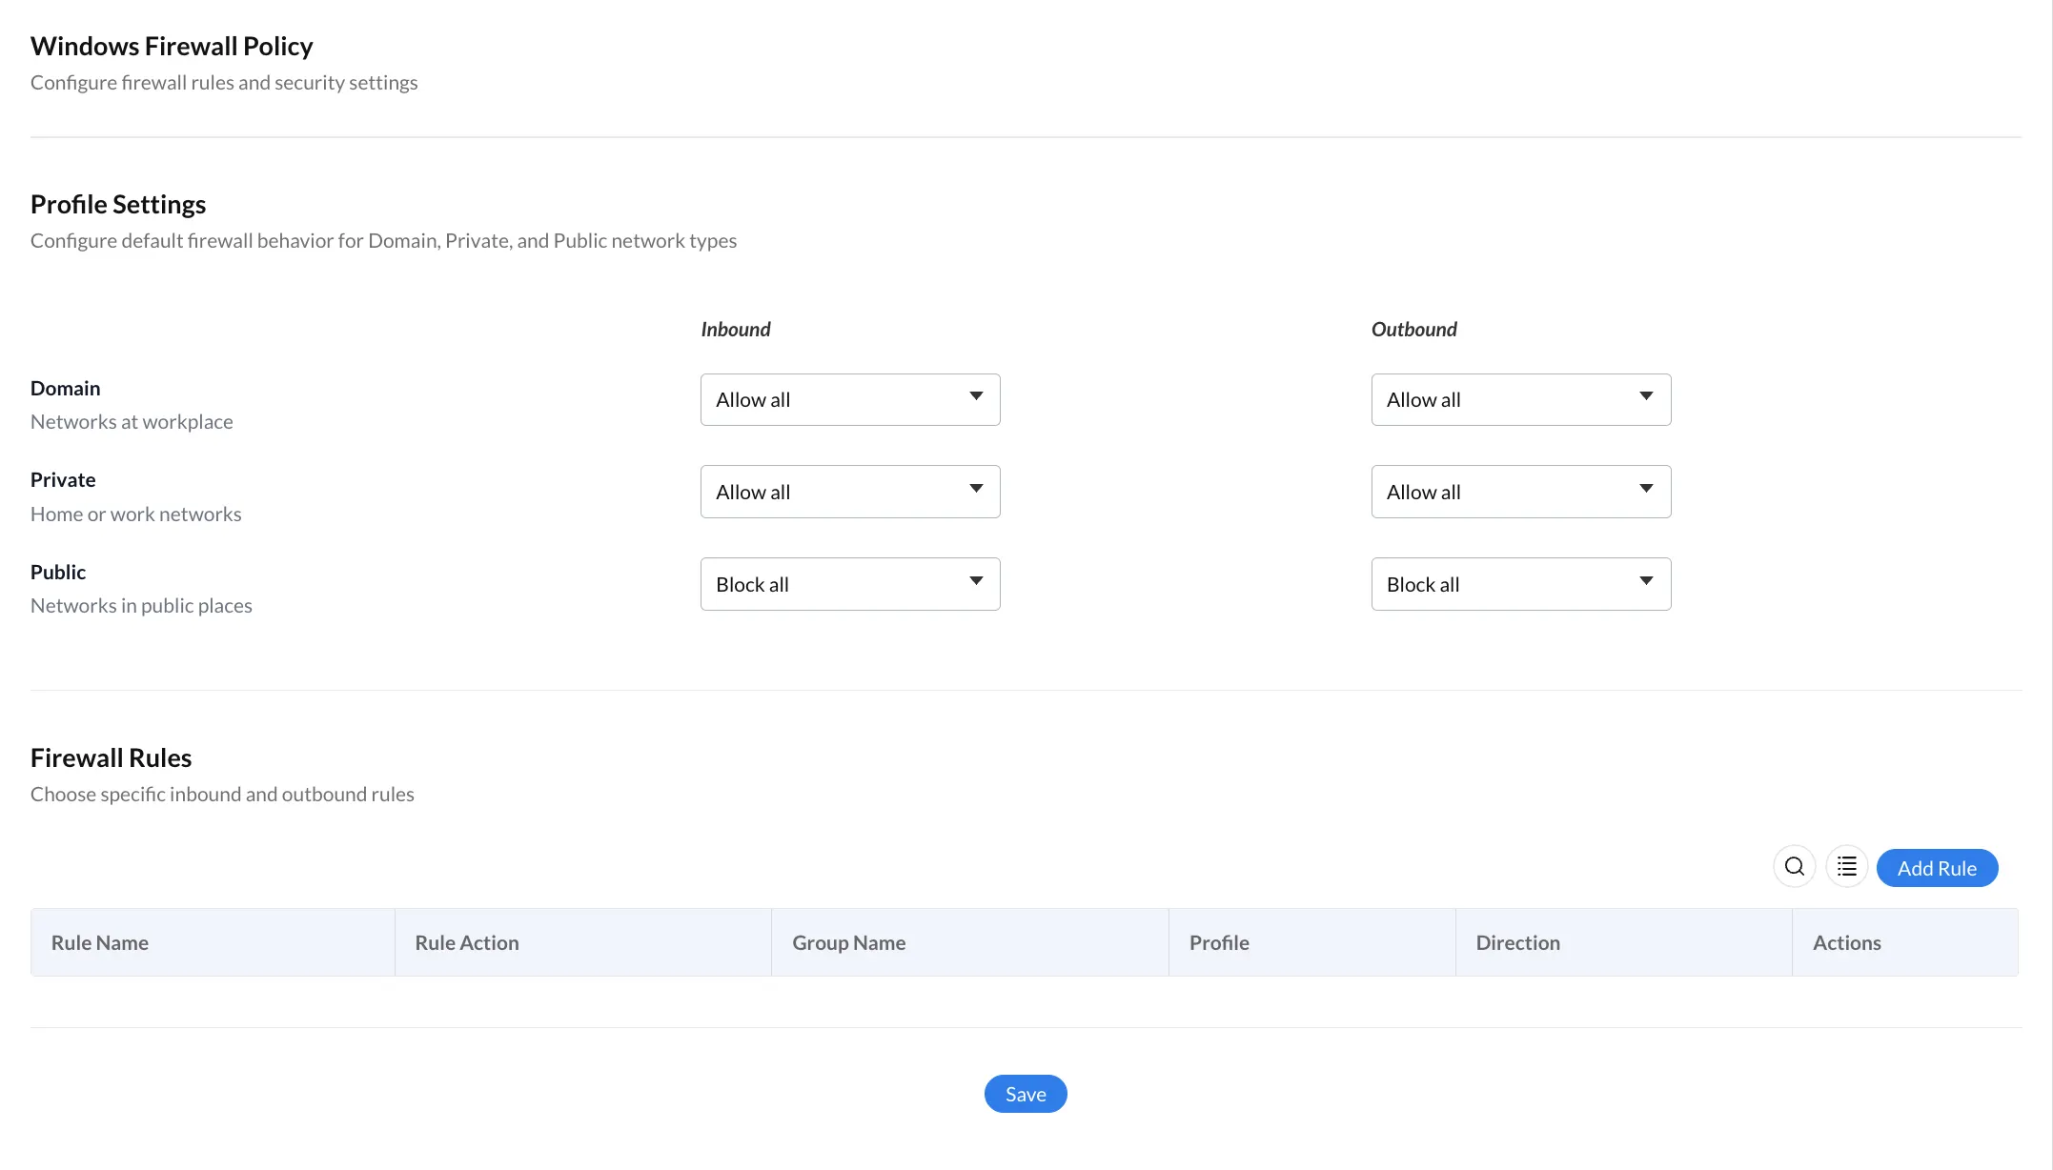Open Domain outbound dropdown
Screen dimensions: 2053x1170
(1521, 399)
